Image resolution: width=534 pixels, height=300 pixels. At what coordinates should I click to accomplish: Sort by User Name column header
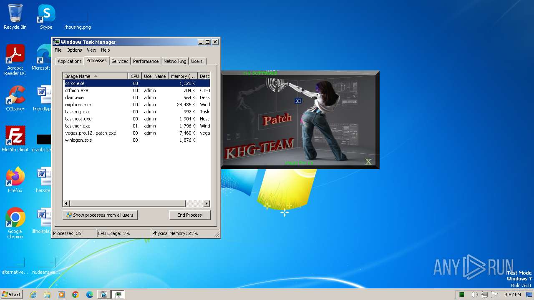[155, 76]
